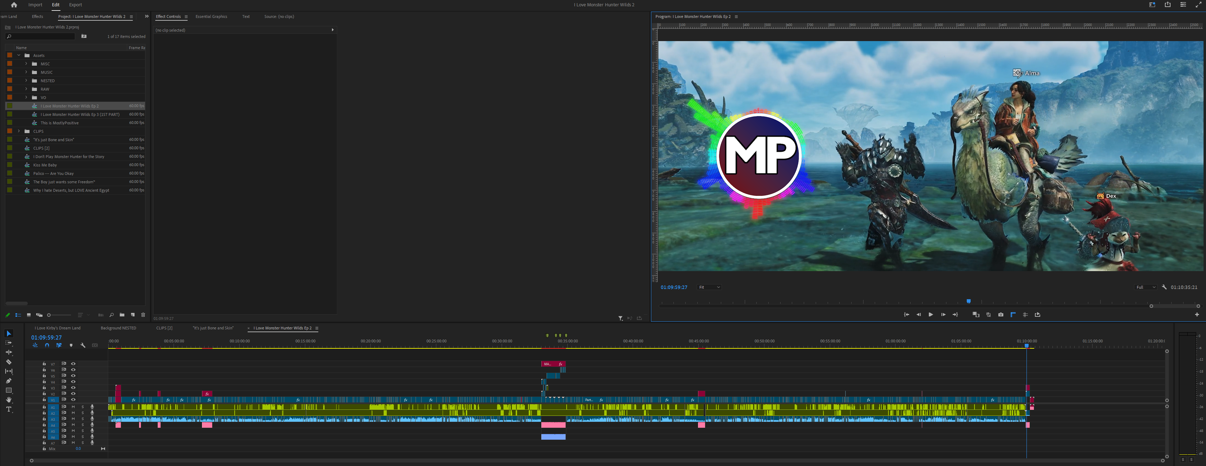1206x466 pixels.
Task: Click Go to In point button
Action: (x=906, y=314)
